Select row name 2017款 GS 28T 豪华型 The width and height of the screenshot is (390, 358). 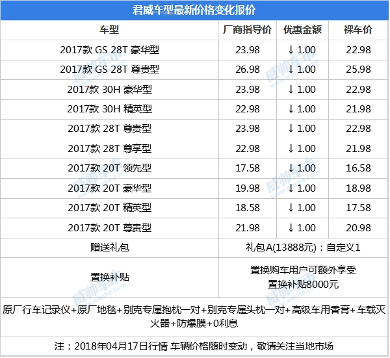[x=109, y=50]
